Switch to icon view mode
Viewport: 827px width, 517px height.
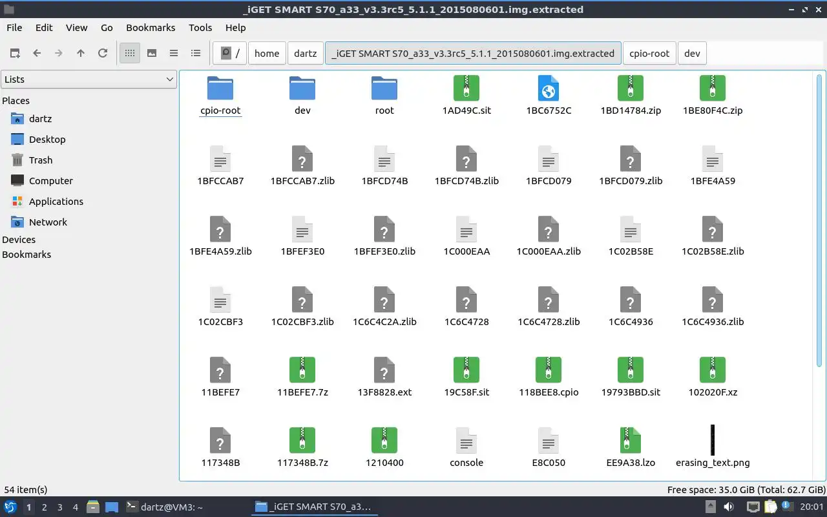pyautogui.click(x=130, y=54)
